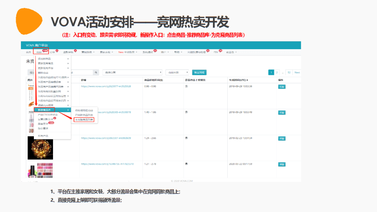
Task: Expand 为现有产品编辑运费 menu entry
Action: pyautogui.click(x=53, y=82)
